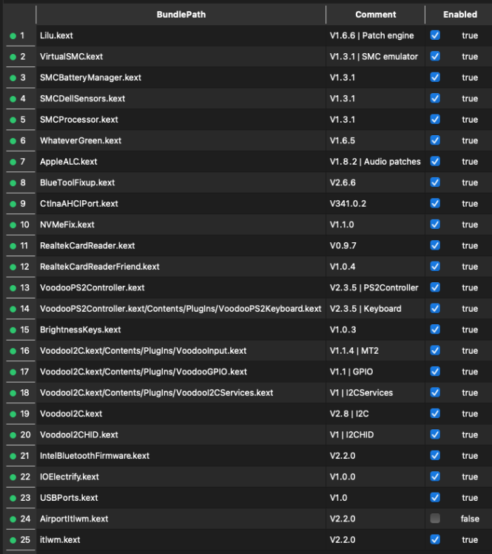Click comment 'V1.1.4 | MT2'
The image size is (492, 554).
coord(354,350)
